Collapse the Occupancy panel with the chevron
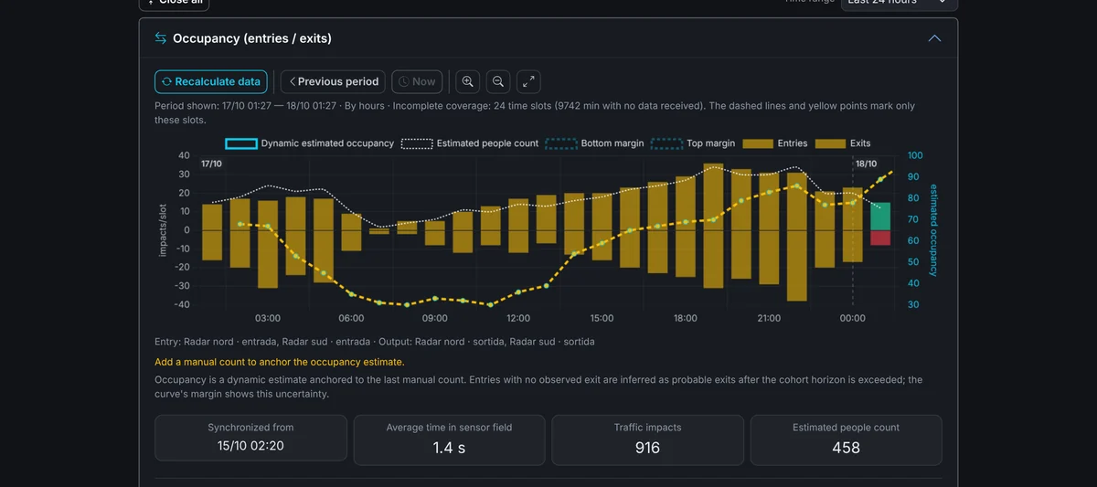The image size is (1097, 487). click(934, 38)
